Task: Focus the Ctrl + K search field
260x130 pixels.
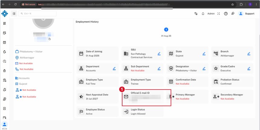Action: point(37,14)
